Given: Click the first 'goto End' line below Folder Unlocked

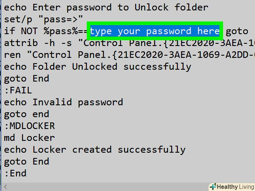Looking at the screenshot, I should point(27,79).
